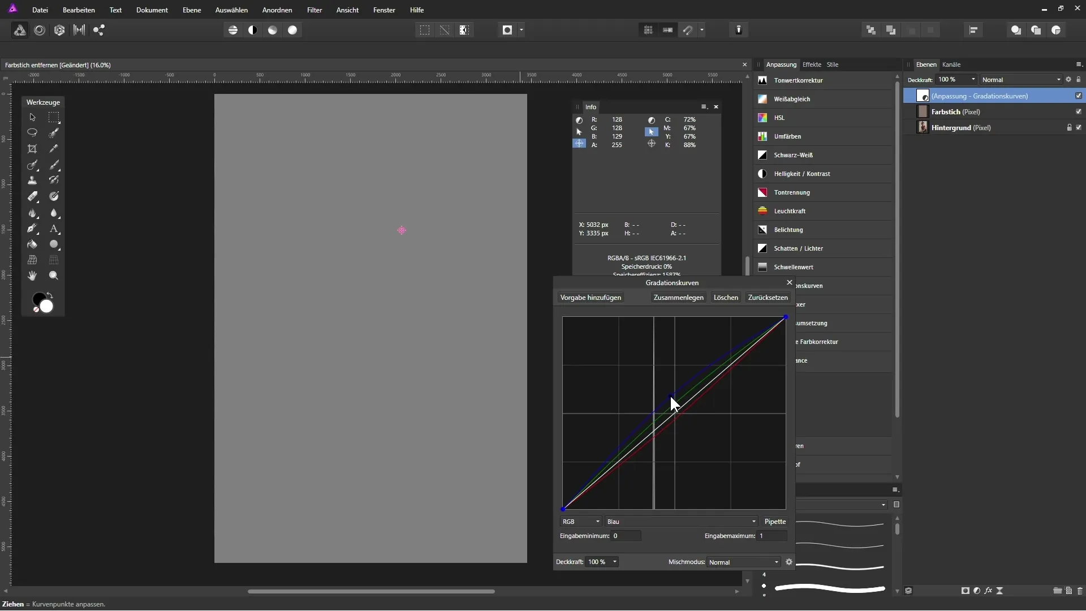The width and height of the screenshot is (1086, 611).
Task: Click the Zurücksetzen button
Action: (x=768, y=298)
